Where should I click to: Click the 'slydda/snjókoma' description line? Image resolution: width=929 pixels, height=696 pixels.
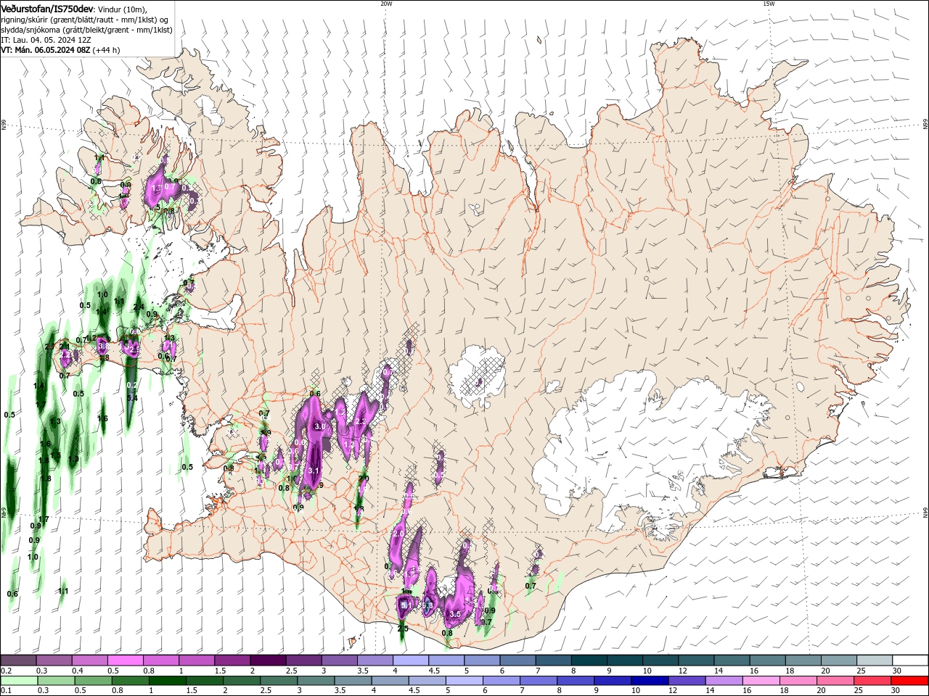86,30
